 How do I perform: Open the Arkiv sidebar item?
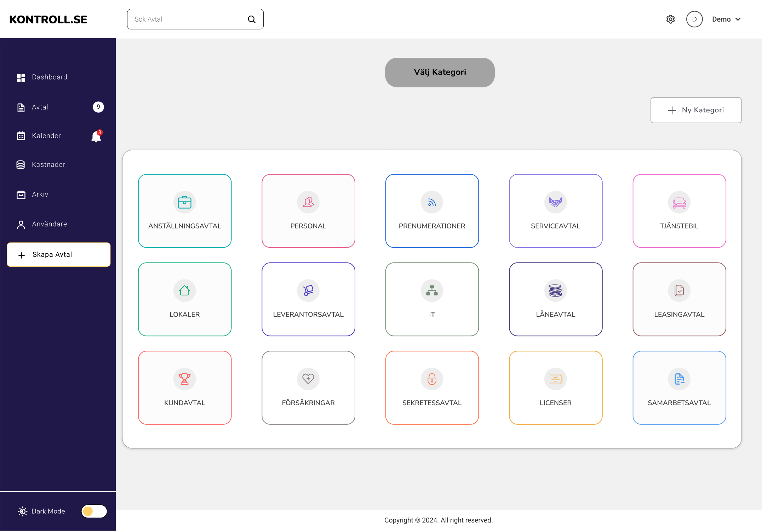tap(40, 194)
